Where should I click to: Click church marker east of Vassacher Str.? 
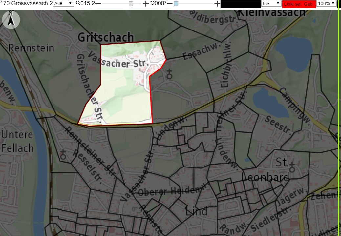(169, 74)
